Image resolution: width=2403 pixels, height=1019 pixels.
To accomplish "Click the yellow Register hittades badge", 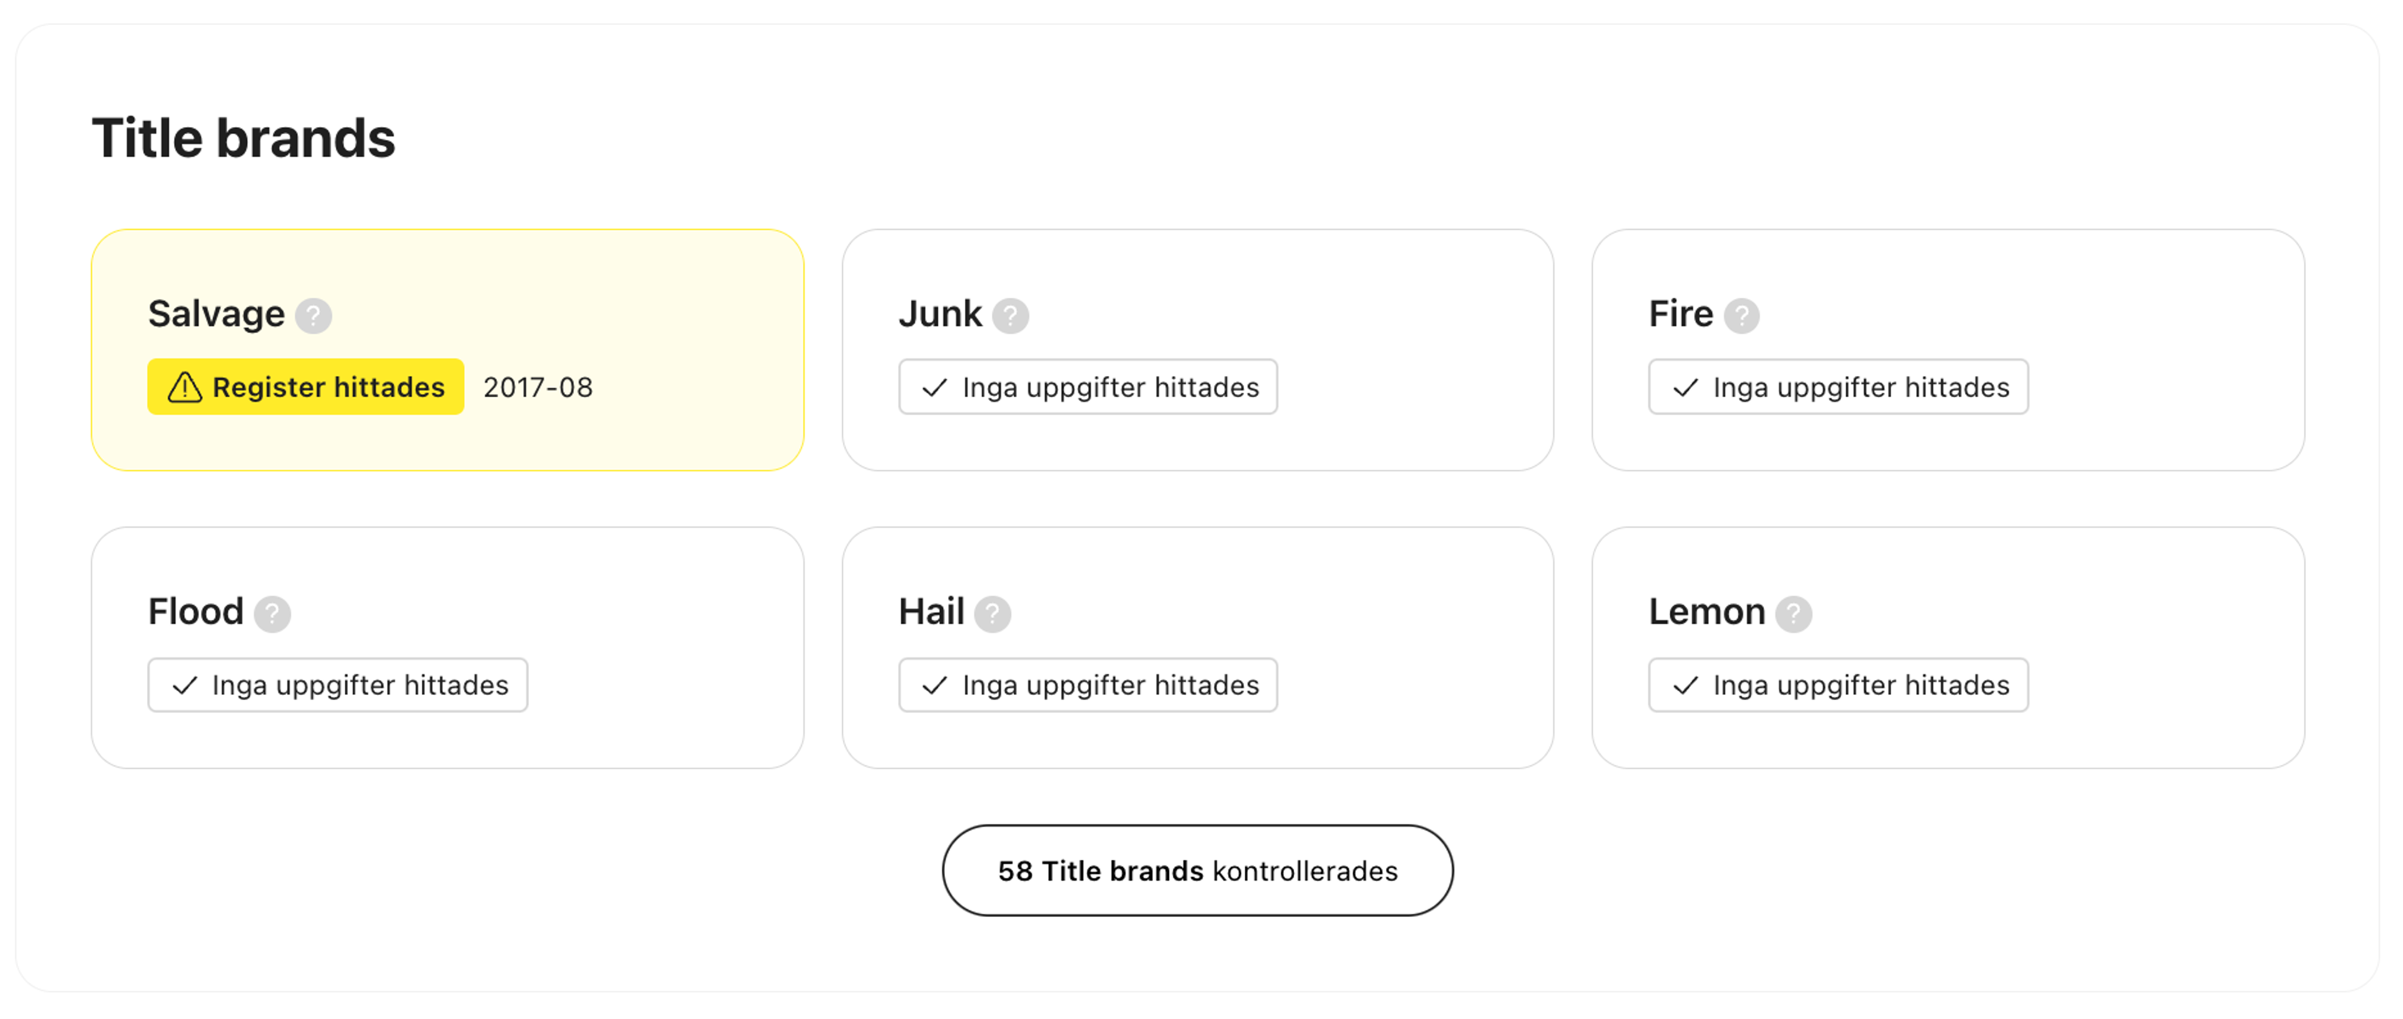I will [x=306, y=387].
